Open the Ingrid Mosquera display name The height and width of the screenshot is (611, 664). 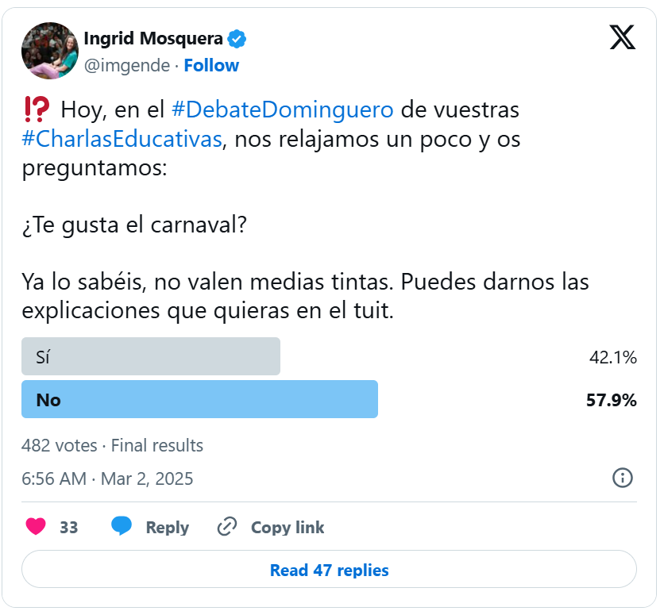point(154,38)
